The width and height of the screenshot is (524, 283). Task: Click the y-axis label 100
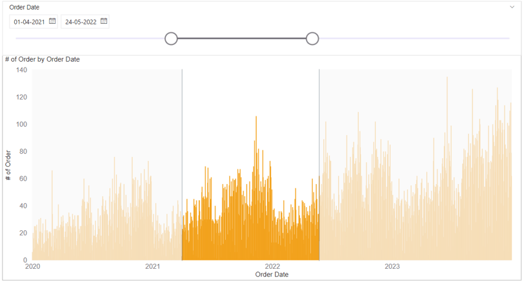pos(22,124)
